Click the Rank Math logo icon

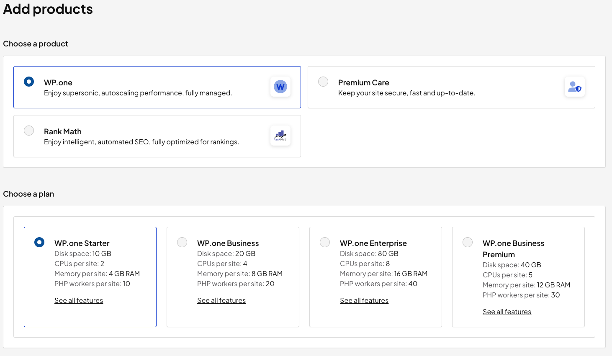click(x=280, y=135)
